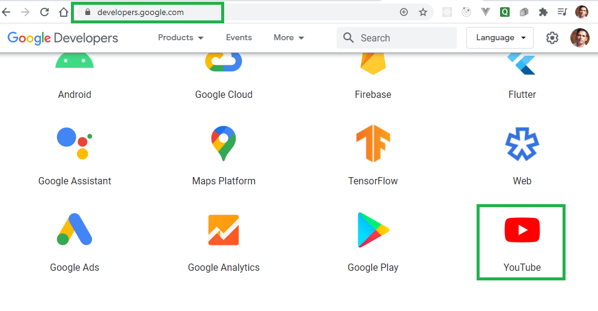Click the TensorFlow text label
This screenshot has width=598, height=311.
point(373,181)
